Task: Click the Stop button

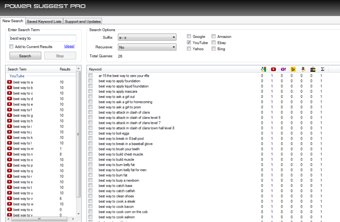Action: [60, 56]
